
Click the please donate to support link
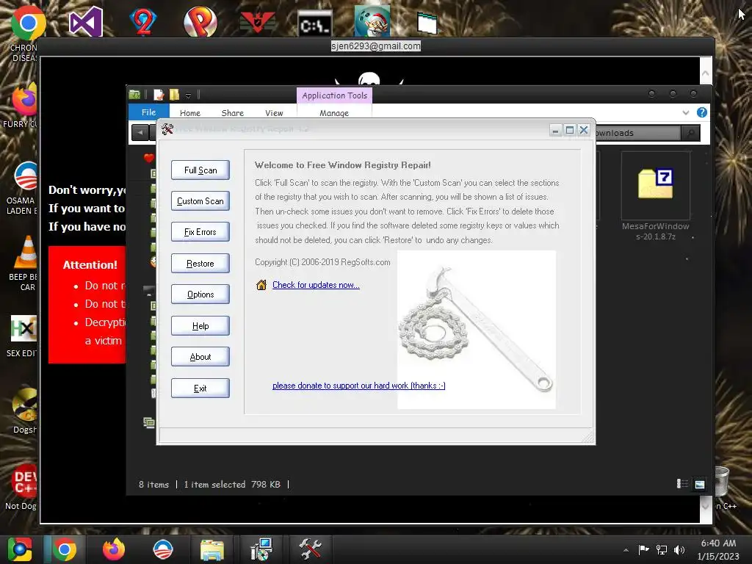pos(358,386)
